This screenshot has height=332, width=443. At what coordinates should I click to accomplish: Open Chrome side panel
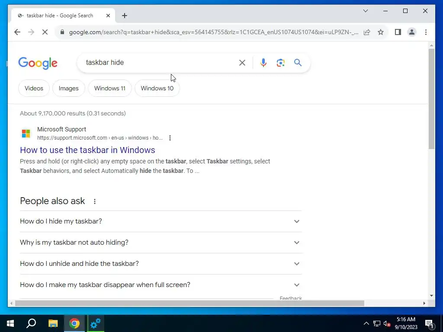398,32
